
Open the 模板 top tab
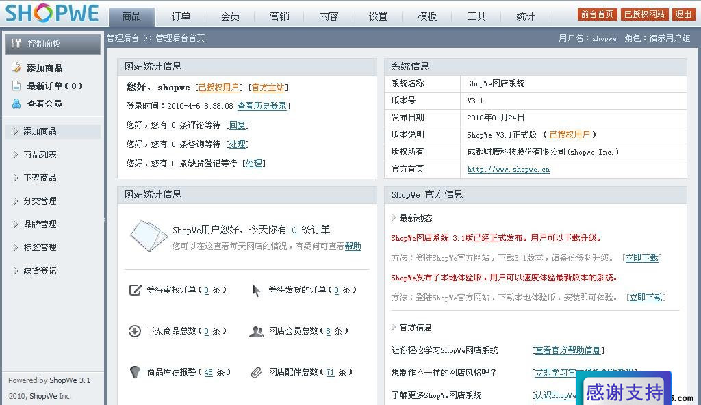[427, 17]
